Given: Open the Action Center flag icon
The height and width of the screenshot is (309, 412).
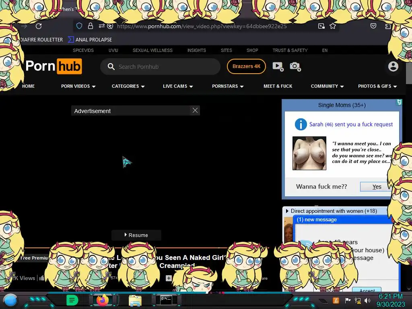Looking at the screenshot, I should pos(348,300).
